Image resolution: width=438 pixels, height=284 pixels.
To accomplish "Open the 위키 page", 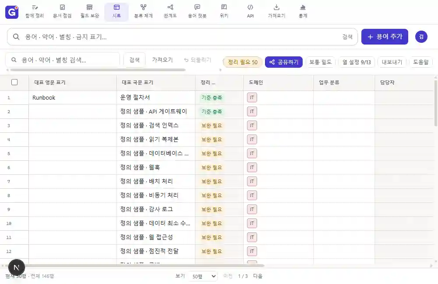I will [x=224, y=12].
